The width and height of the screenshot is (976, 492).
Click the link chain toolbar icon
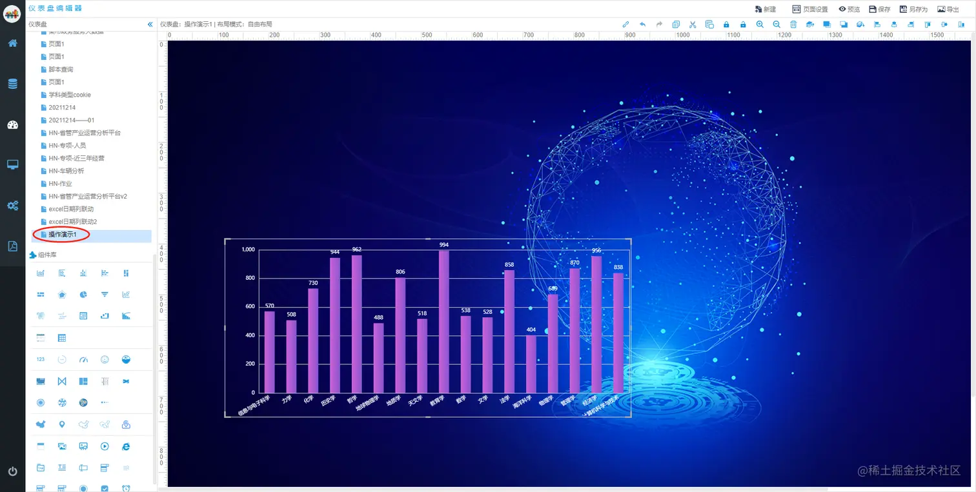625,25
